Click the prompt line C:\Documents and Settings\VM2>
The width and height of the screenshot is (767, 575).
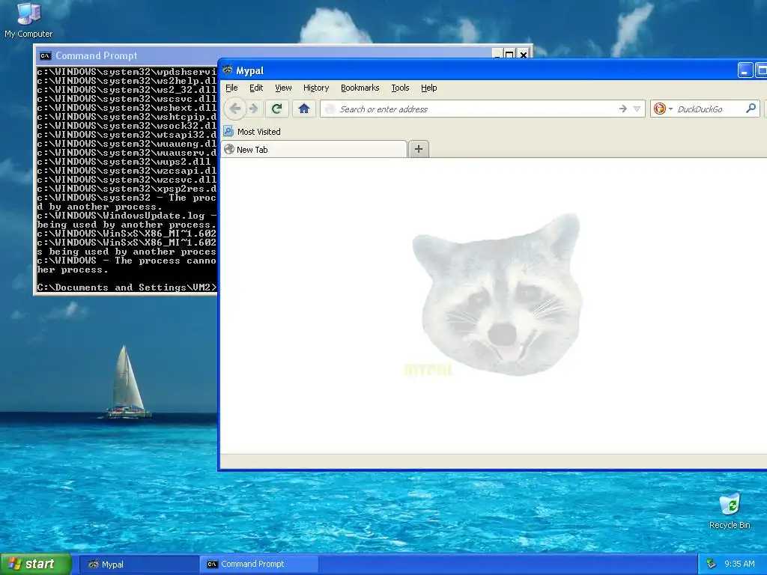(127, 287)
